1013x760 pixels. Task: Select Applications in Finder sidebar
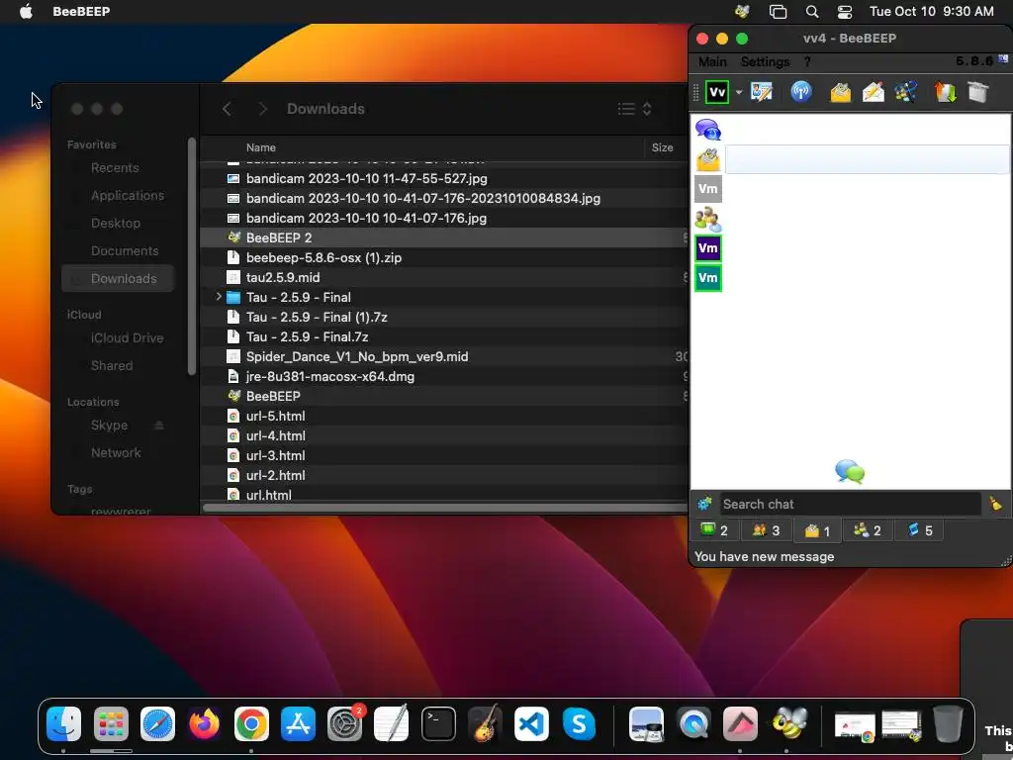click(x=128, y=195)
